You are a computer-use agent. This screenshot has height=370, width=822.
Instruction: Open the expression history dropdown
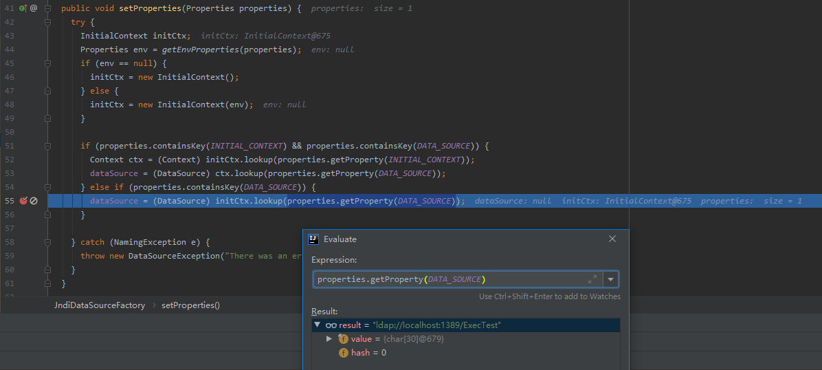click(x=611, y=279)
